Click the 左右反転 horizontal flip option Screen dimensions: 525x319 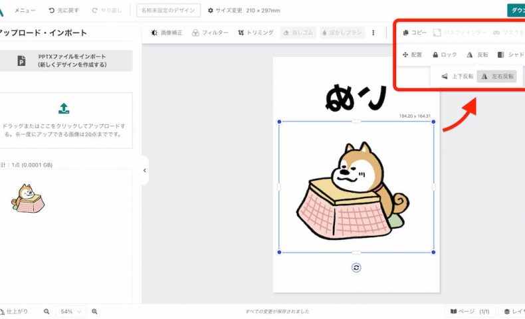pyautogui.click(x=497, y=76)
